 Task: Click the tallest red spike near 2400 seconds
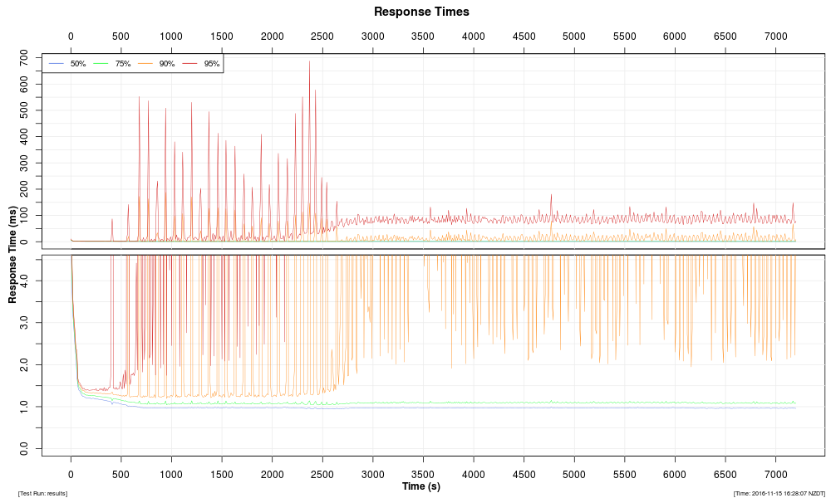click(309, 63)
